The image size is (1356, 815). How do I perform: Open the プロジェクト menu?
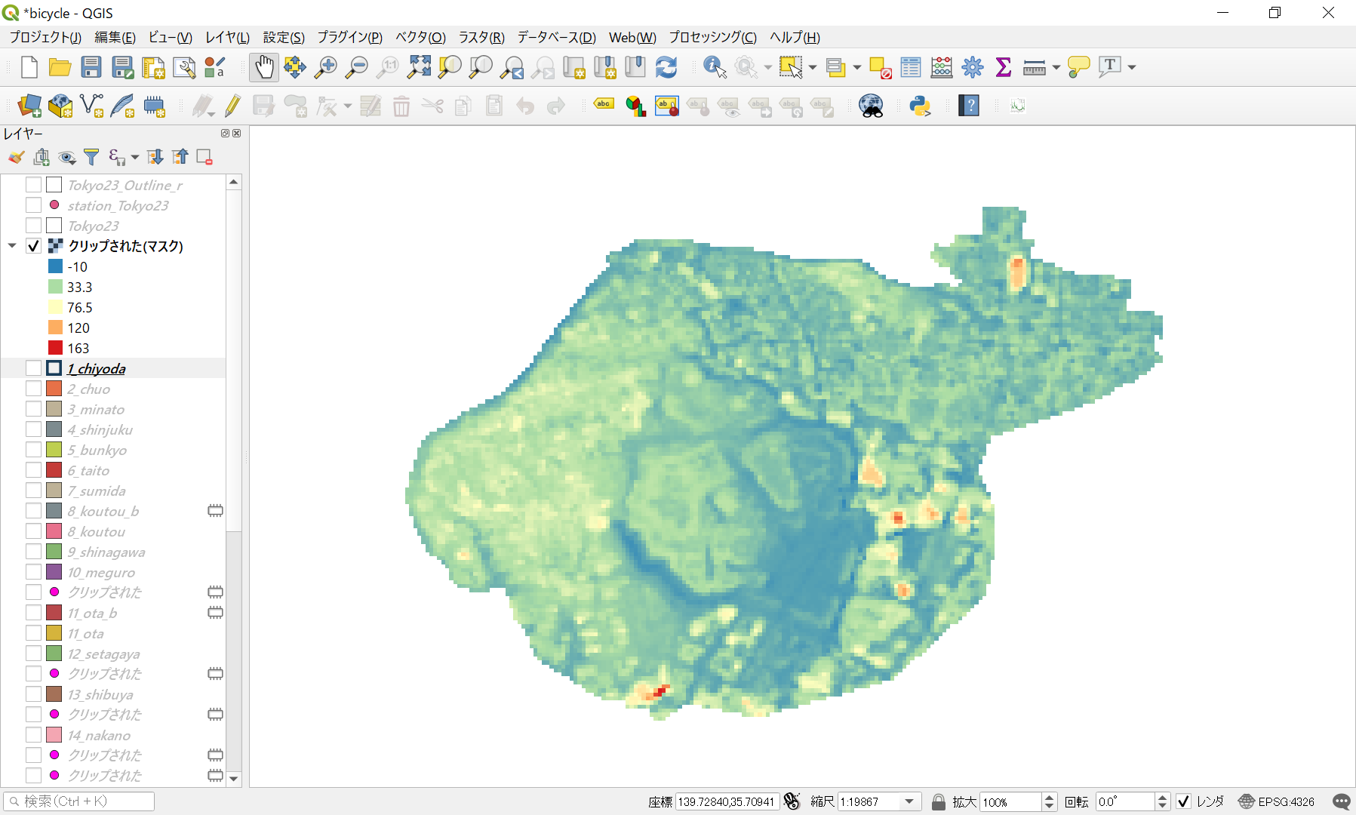45,37
